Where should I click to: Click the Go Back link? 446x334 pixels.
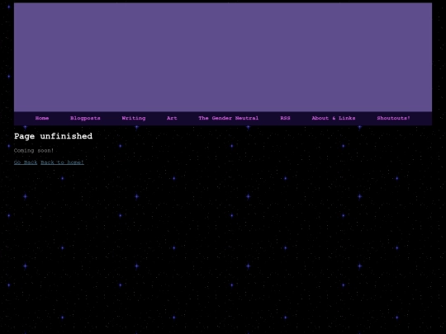(26, 162)
